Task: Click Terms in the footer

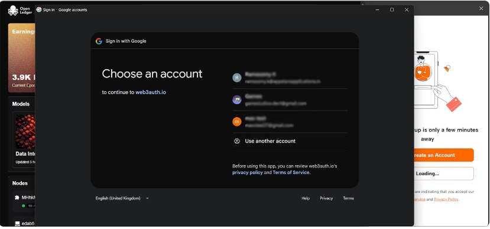Action: [x=348, y=198]
